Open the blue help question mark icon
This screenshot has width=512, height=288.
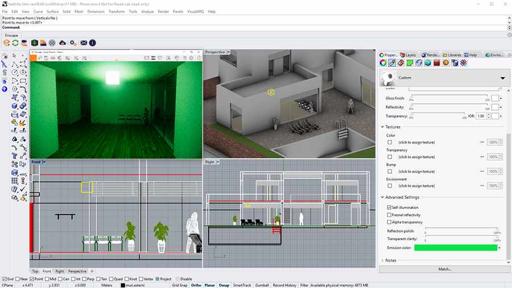(5, 89)
